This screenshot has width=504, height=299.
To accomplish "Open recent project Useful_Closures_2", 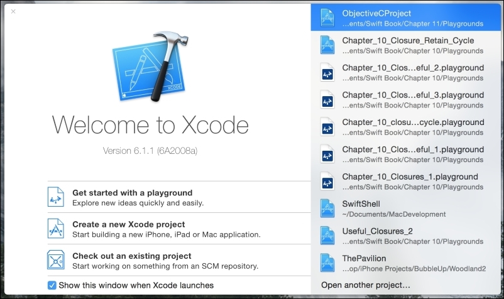I will point(405,236).
